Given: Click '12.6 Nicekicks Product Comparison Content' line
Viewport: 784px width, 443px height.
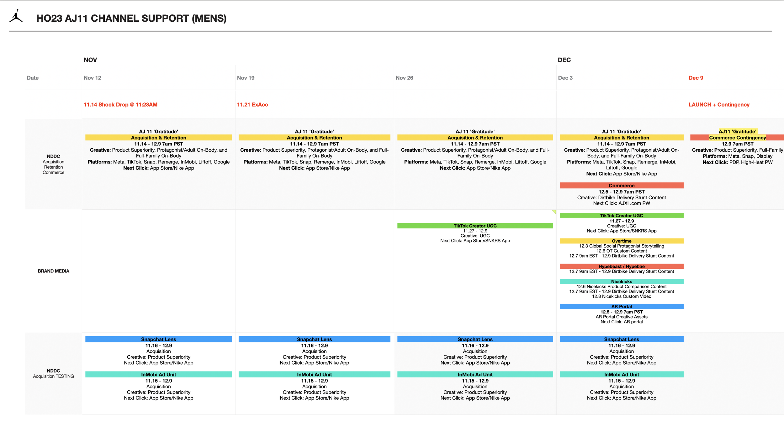Looking at the screenshot, I should (622, 286).
